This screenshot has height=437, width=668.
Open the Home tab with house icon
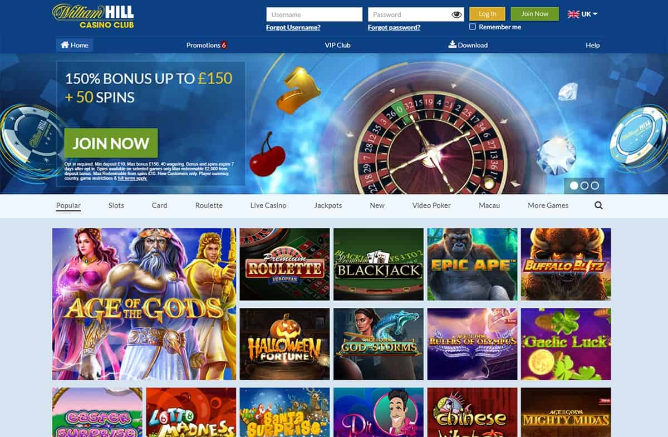click(75, 45)
